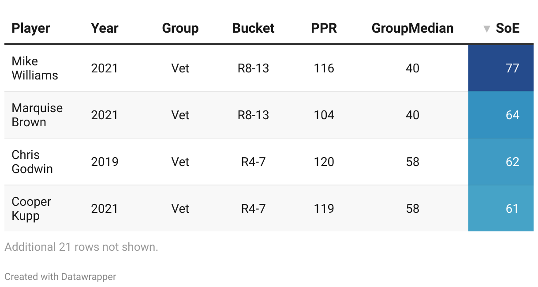
Task: Sort by the PPR column header
Action: [x=324, y=28]
